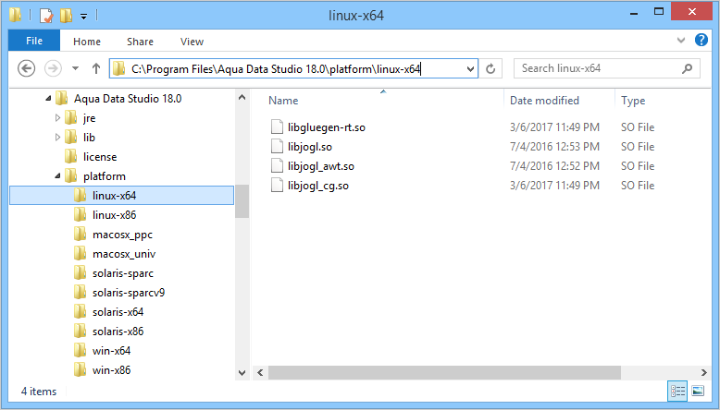720x410 pixels.
Task: Click the Properties icon in quick access toolbar
Action: (45, 16)
